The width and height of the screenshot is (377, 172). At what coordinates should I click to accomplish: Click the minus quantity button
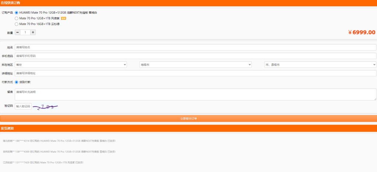click(17, 32)
